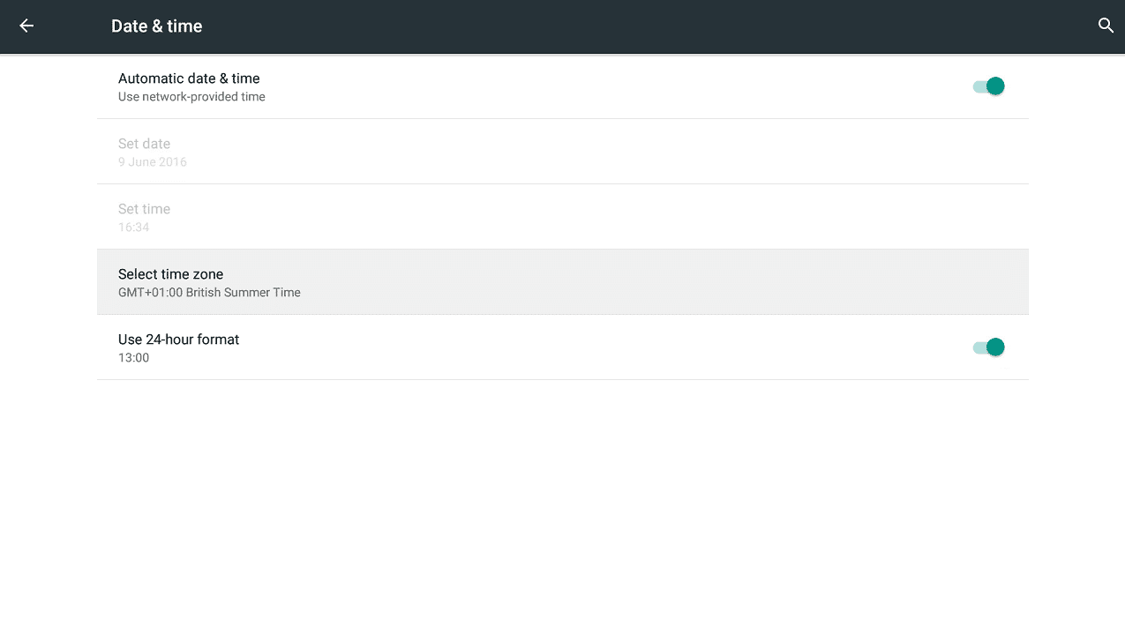Click the '9 June 2016' date value
Viewport: 1125px width, 627px height.
click(x=153, y=162)
